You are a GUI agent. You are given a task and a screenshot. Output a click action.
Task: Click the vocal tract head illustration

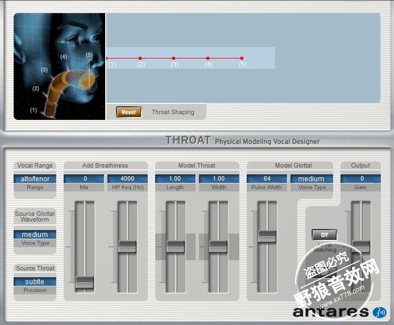(x=60, y=66)
